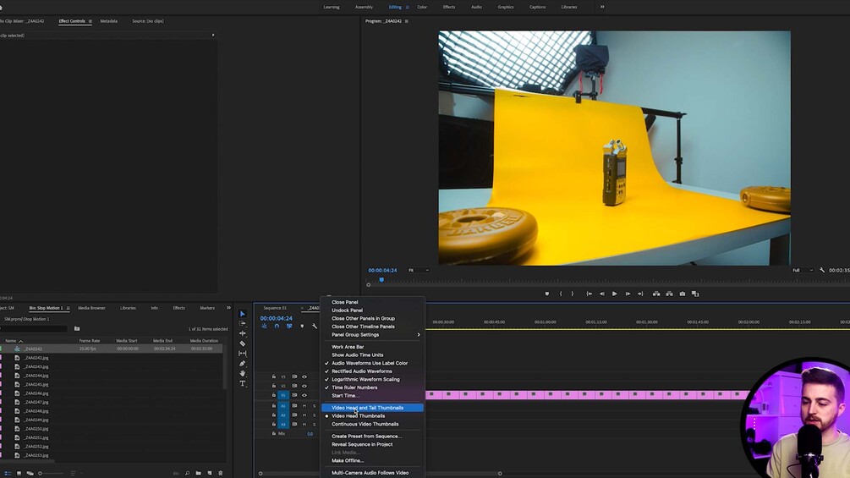Toggle Audio Waveforms Use Label Color

tap(369, 363)
